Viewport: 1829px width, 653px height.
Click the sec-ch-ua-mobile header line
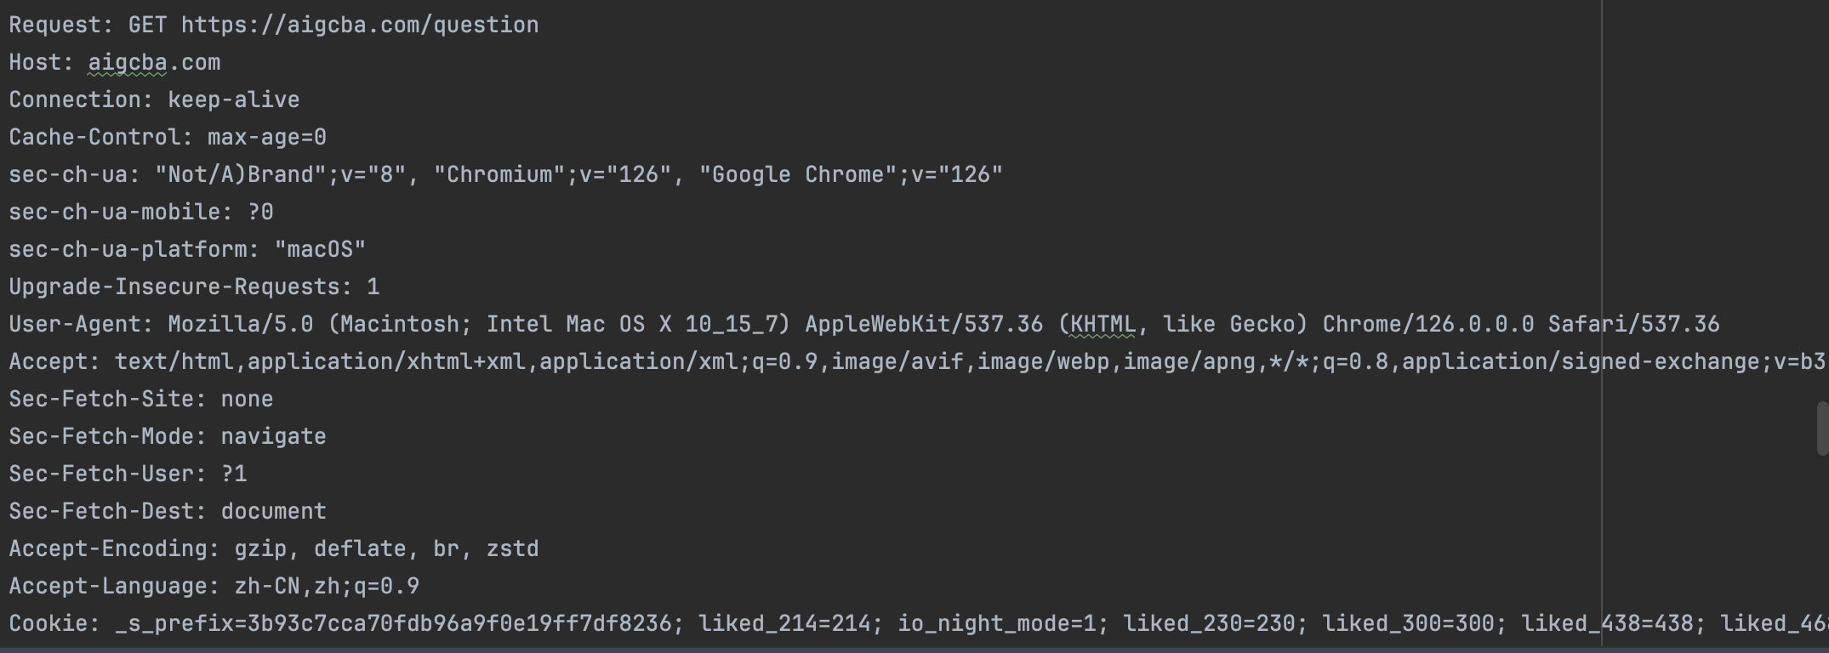[x=141, y=213]
